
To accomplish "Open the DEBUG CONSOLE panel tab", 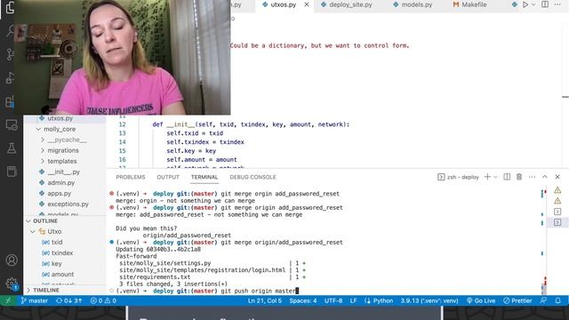I will click(x=252, y=177).
